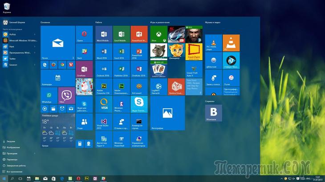Open Store from the taskbar
325x182 pixels.
53,179
